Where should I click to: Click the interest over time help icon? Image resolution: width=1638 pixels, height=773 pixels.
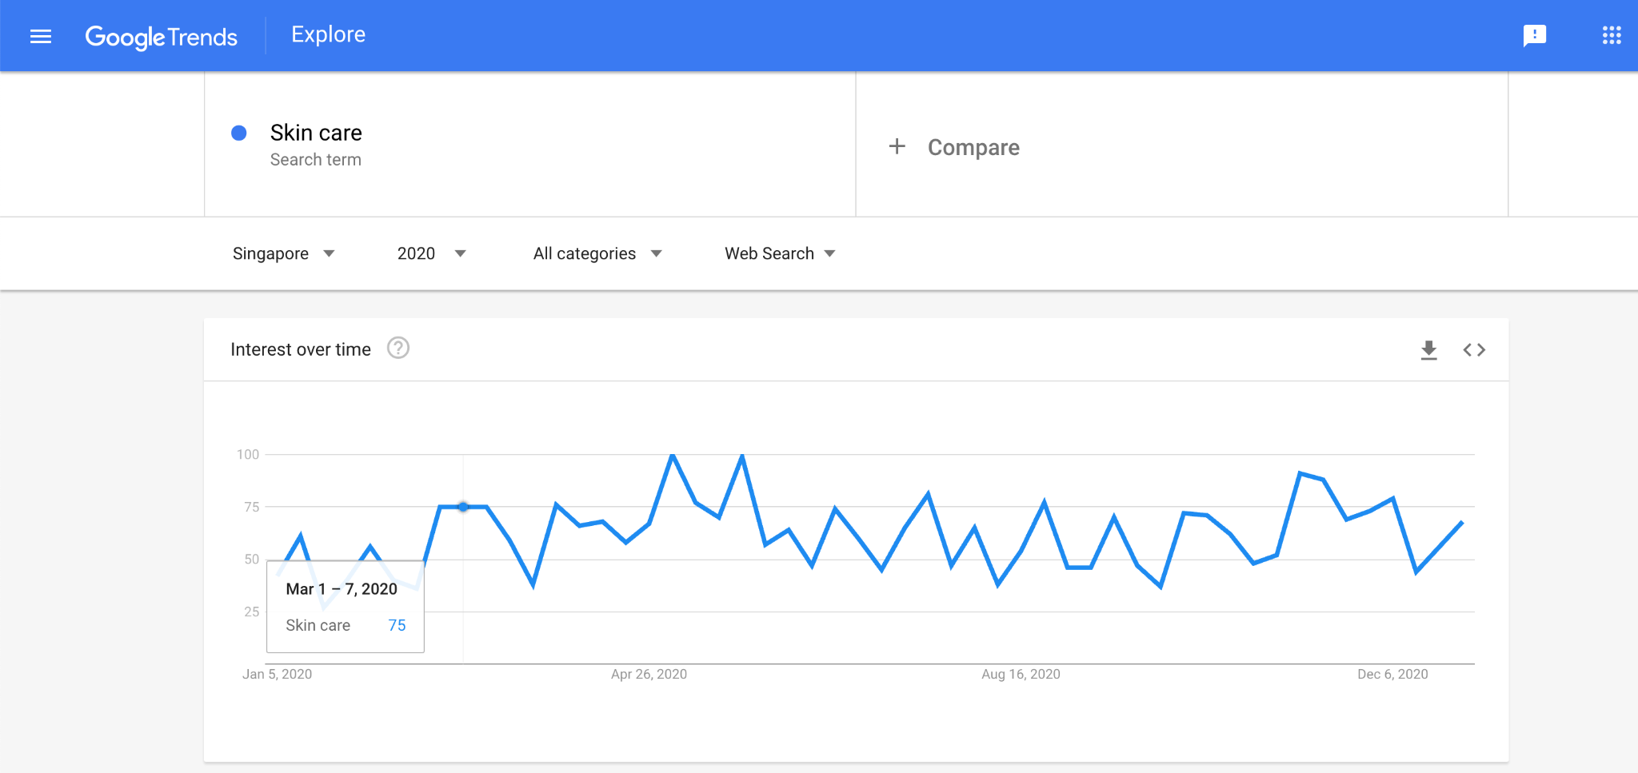(x=398, y=349)
